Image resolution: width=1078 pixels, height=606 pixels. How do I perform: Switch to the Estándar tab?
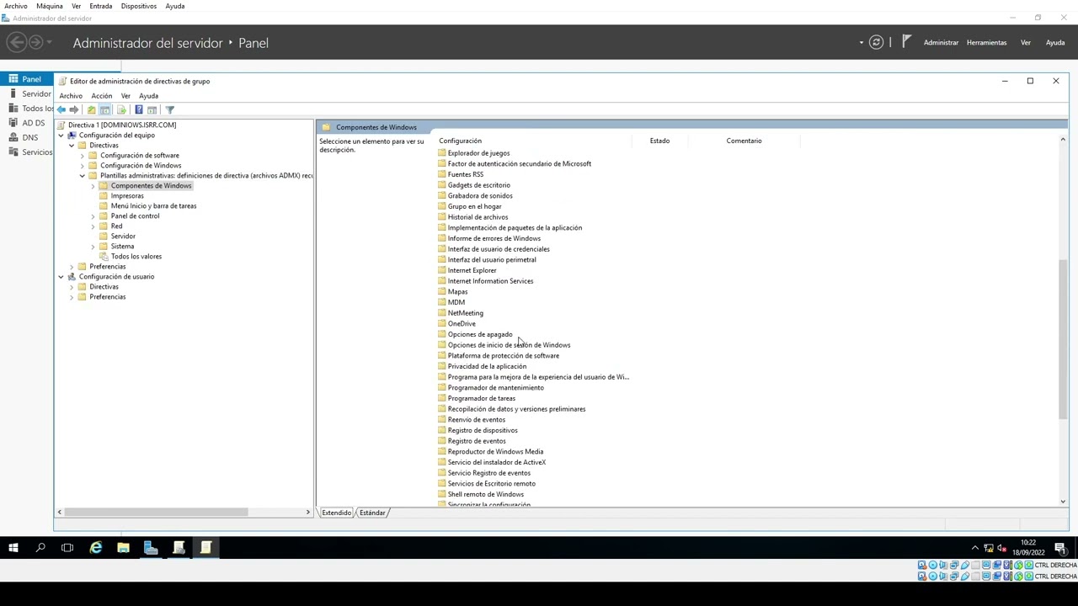(x=372, y=513)
